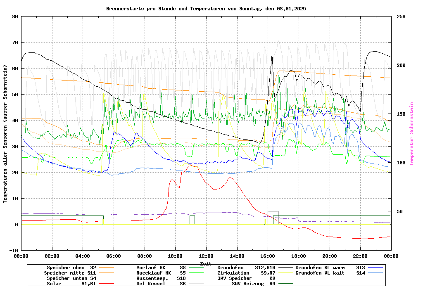The height and width of the screenshot is (289, 423).
Task: Click the Zirkulation S9,R7 legend entry
Action: (246, 273)
